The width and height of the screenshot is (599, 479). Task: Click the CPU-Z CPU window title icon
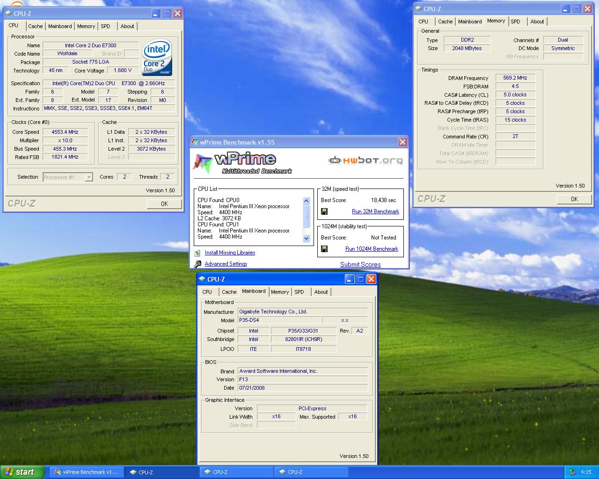[x=9, y=14]
